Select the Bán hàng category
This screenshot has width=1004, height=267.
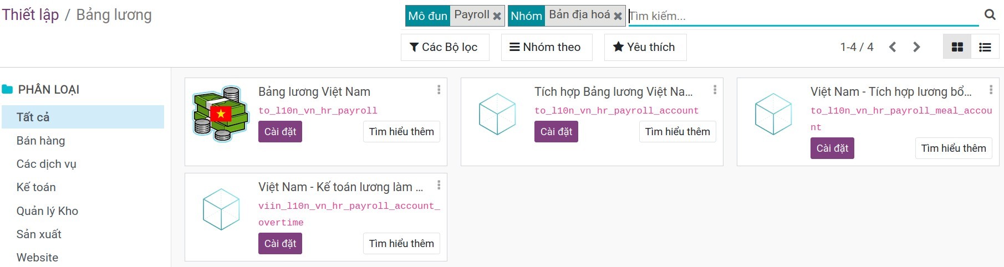(40, 141)
